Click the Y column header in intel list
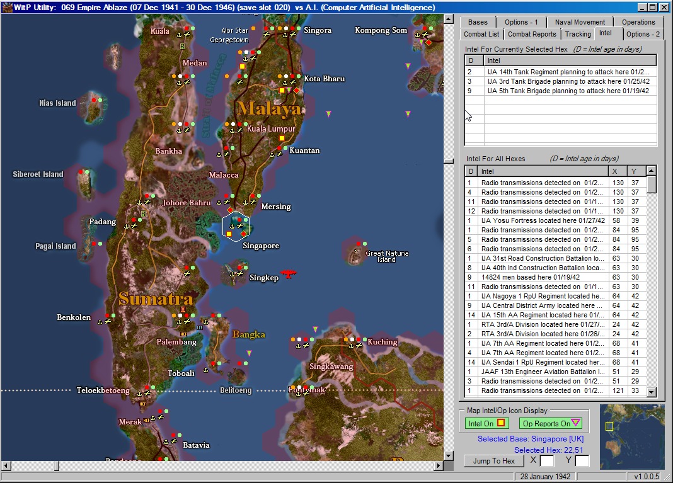673x483 pixels. tap(636, 171)
